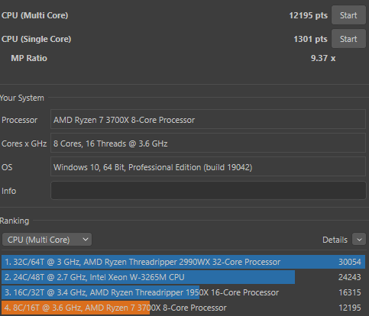Select ranking entry Threadripper 2990WX 32-Core
The image size is (369, 316).
(x=183, y=262)
